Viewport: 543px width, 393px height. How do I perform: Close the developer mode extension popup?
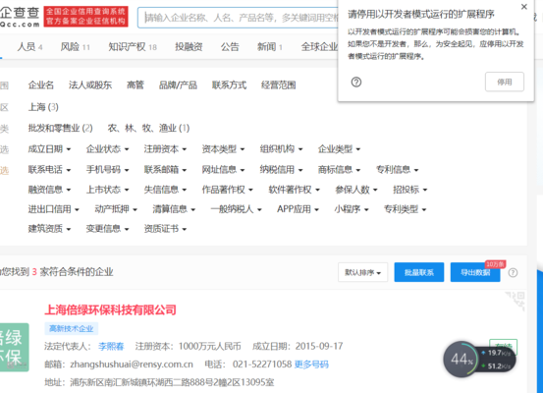[x=524, y=7]
